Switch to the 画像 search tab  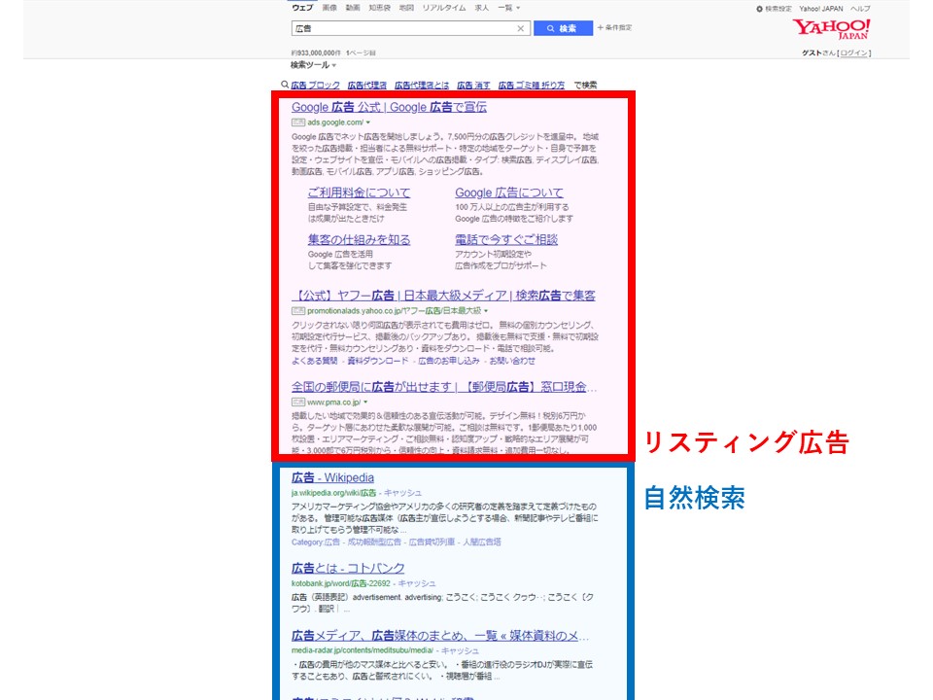[329, 8]
